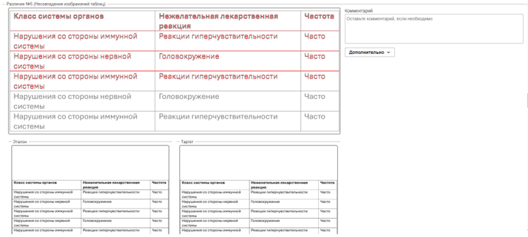Click 'Класс системы органов' header inside Таргет table

[x=203, y=183]
